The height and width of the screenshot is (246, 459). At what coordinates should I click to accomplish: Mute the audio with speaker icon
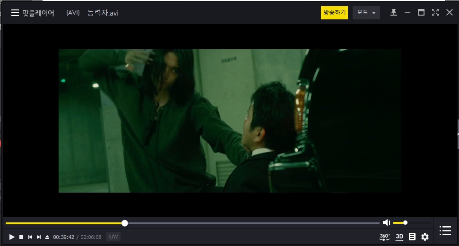(x=386, y=223)
